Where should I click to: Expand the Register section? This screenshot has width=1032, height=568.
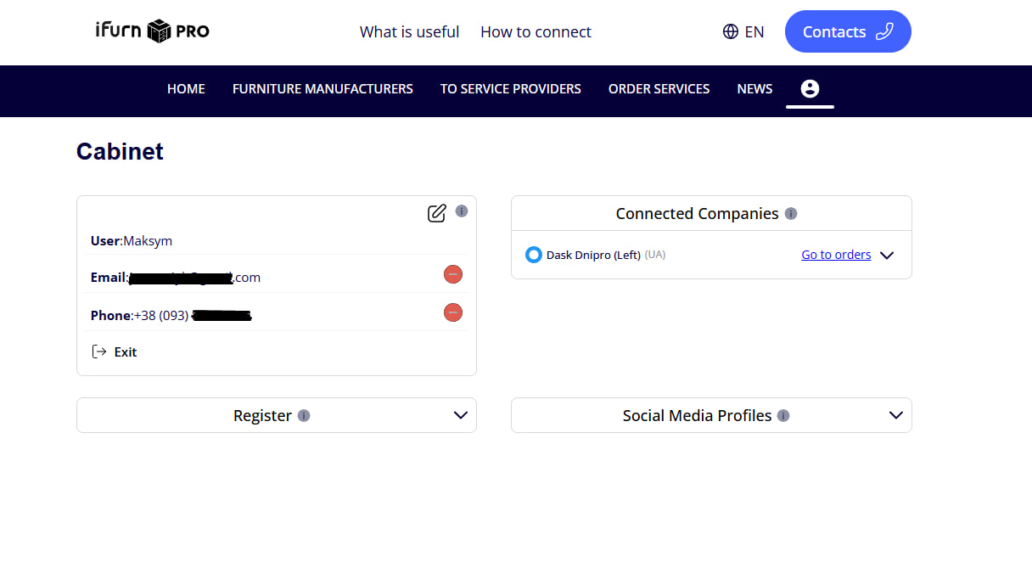(461, 415)
